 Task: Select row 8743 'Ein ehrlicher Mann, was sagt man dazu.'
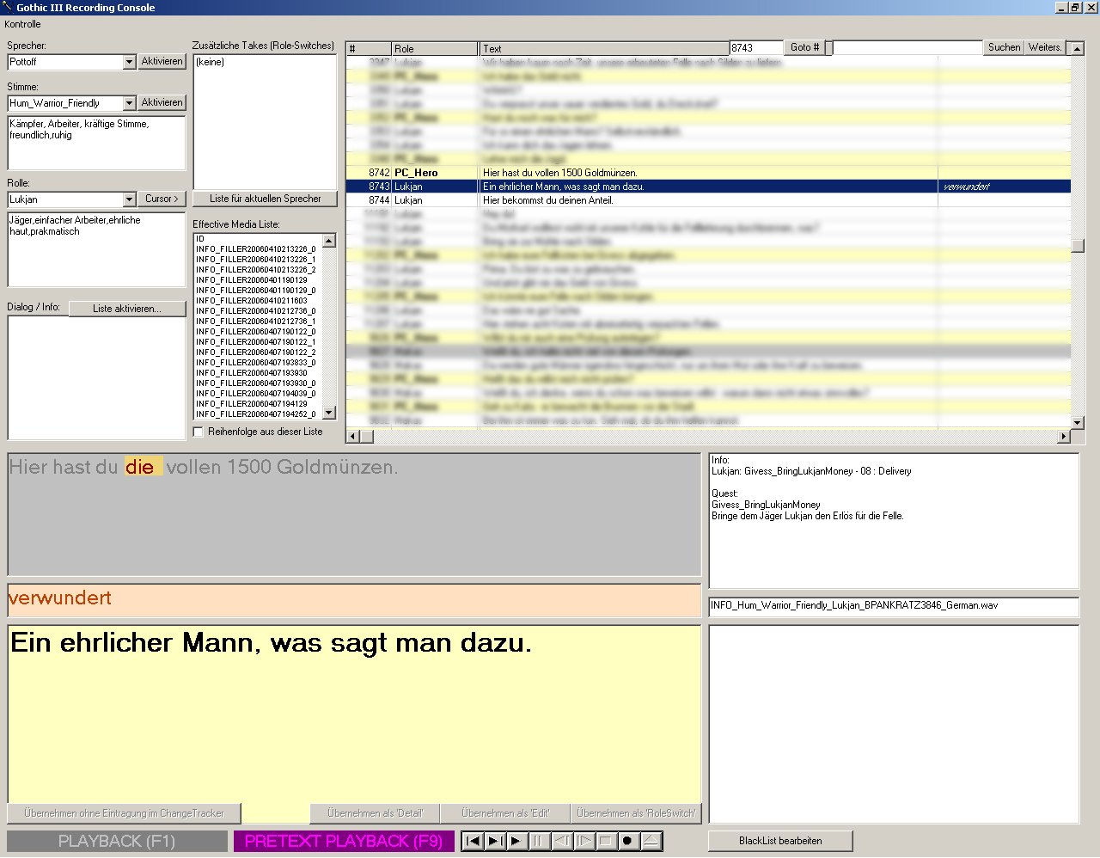coord(708,187)
